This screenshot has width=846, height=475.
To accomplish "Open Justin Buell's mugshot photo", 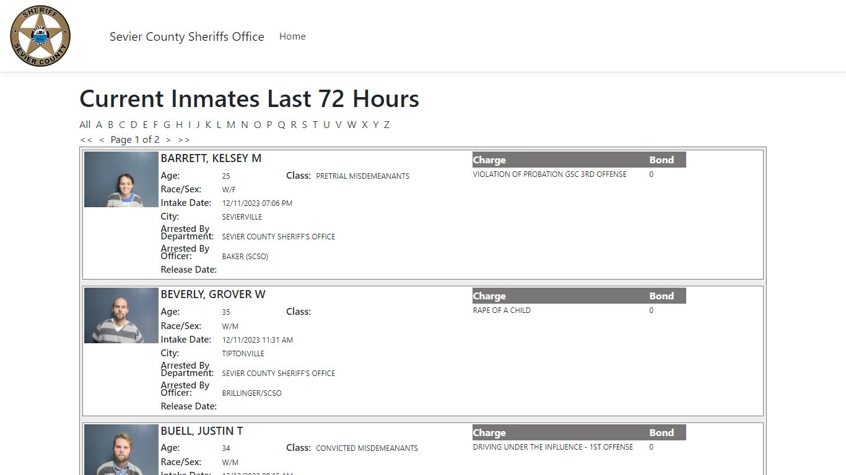I will [121, 450].
